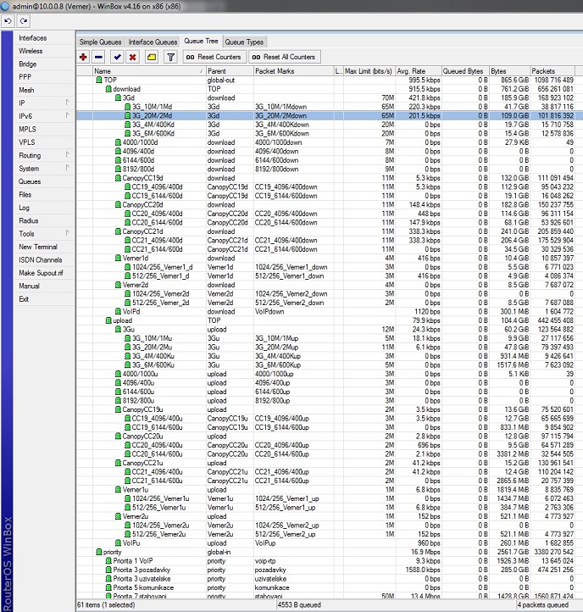The width and height of the screenshot is (583, 612).
Task: Click the Priorita 1 VoIP queue icon
Action: coord(108,561)
